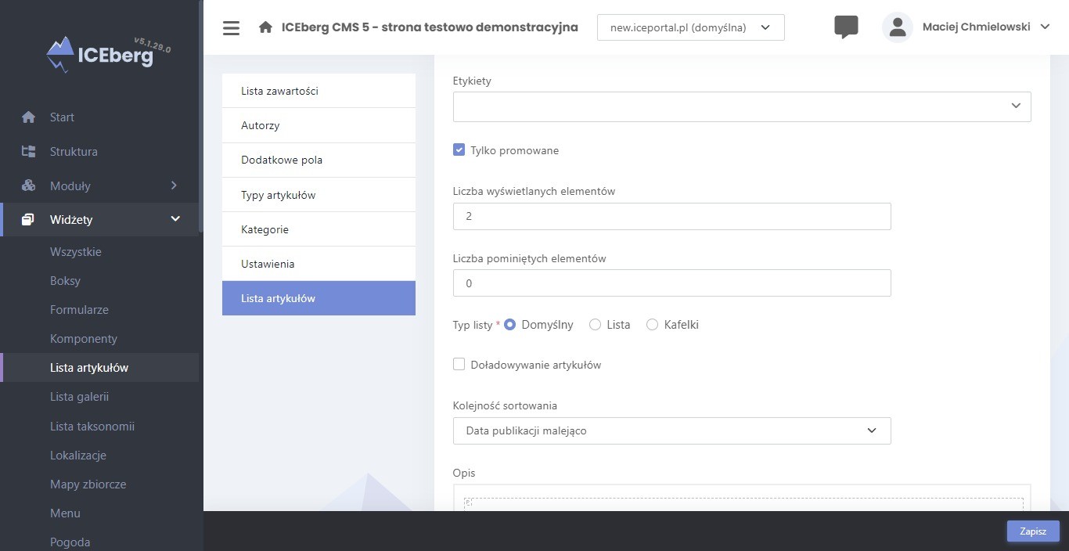Click the home icon beside site title
Screen dimensions: 1069x551
(265, 27)
